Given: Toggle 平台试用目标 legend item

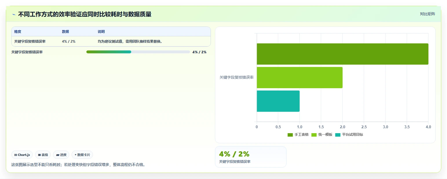Looking at the screenshot, I should click(349, 135).
